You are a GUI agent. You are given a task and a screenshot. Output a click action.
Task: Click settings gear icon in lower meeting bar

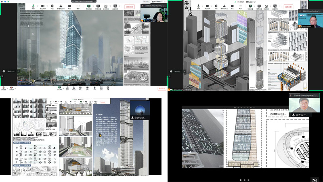click(108, 88)
